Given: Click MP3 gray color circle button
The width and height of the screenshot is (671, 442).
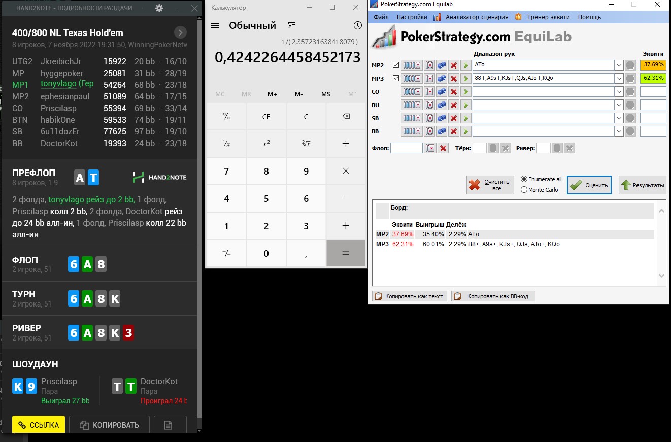Looking at the screenshot, I should 630,78.
